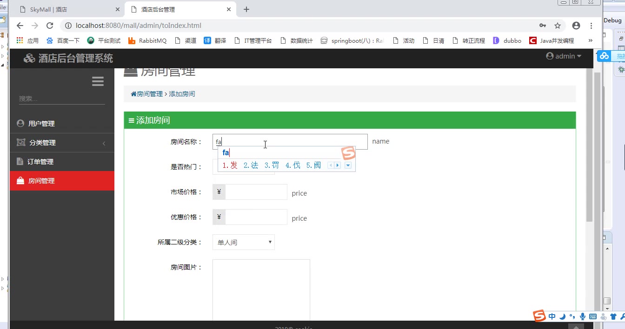Open the admin user dropdown
This screenshot has width=625, height=329.
564,56
